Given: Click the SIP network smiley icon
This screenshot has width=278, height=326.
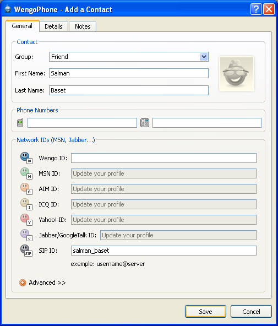Looking at the screenshot, I should click(26, 251).
